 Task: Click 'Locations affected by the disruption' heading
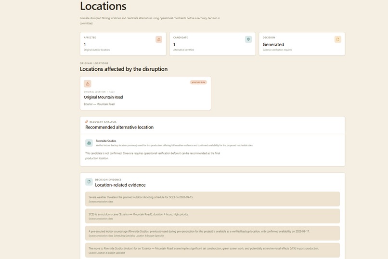(124, 69)
